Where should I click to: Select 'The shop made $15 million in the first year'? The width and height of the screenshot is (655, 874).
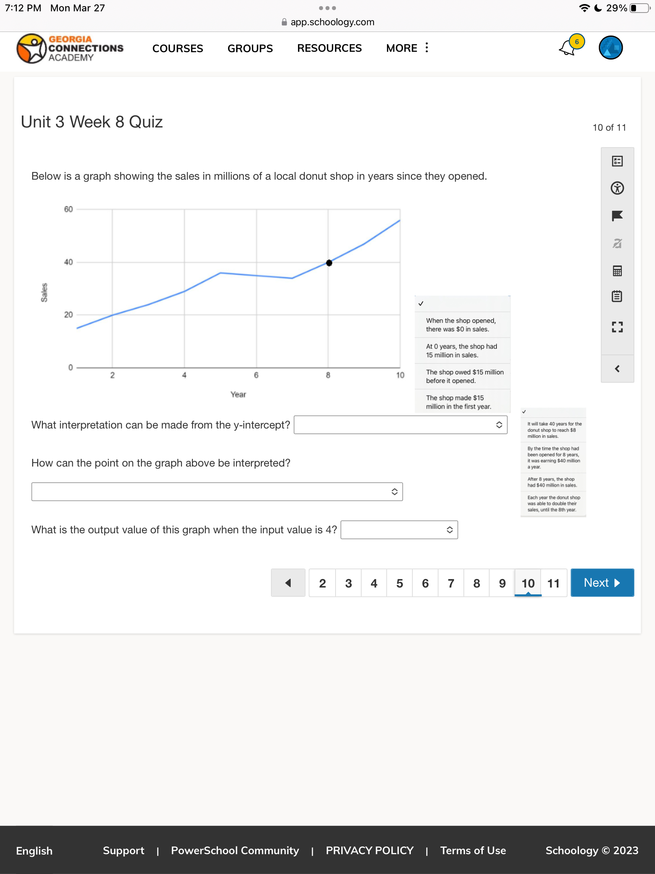point(462,402)
